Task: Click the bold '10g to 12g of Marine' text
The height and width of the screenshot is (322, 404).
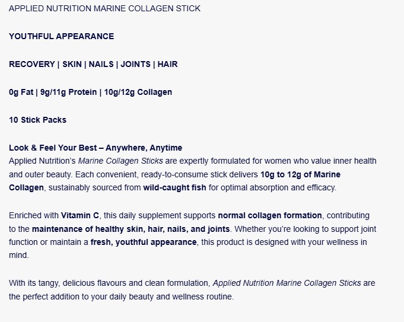Action: point(300,174)
